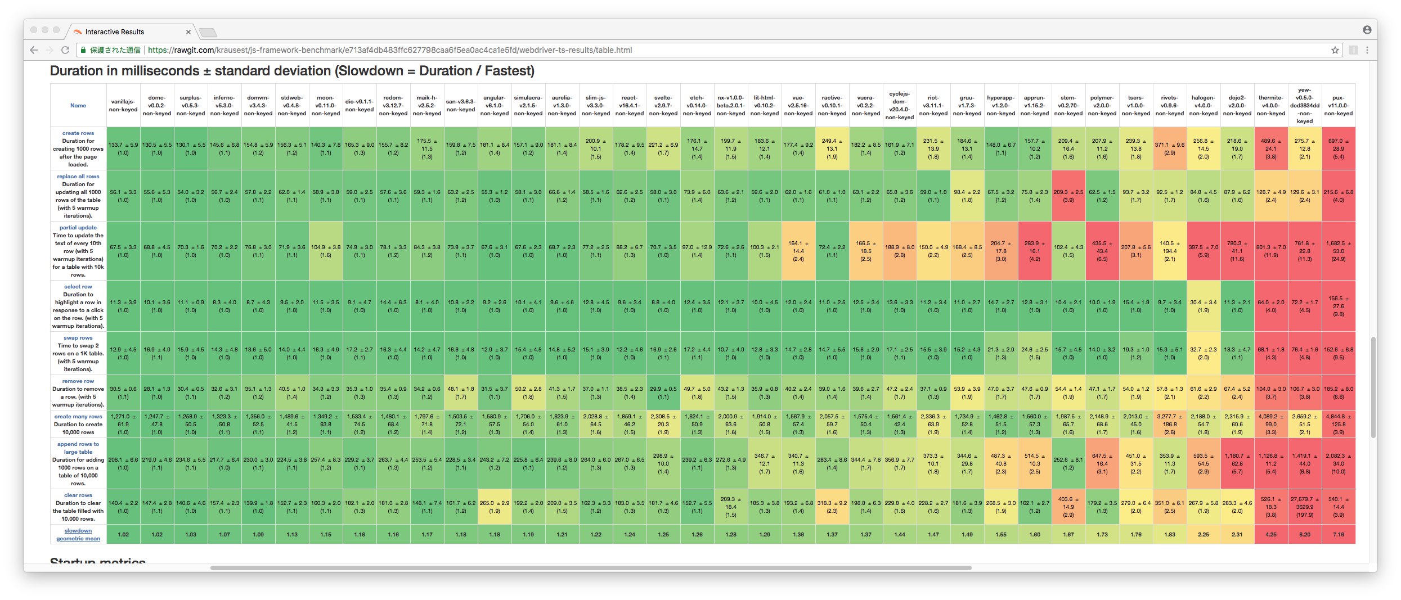Click the select row link
Image resolution: width=1401 pixels, height=600 pixels.
click(x=78, y=287)
